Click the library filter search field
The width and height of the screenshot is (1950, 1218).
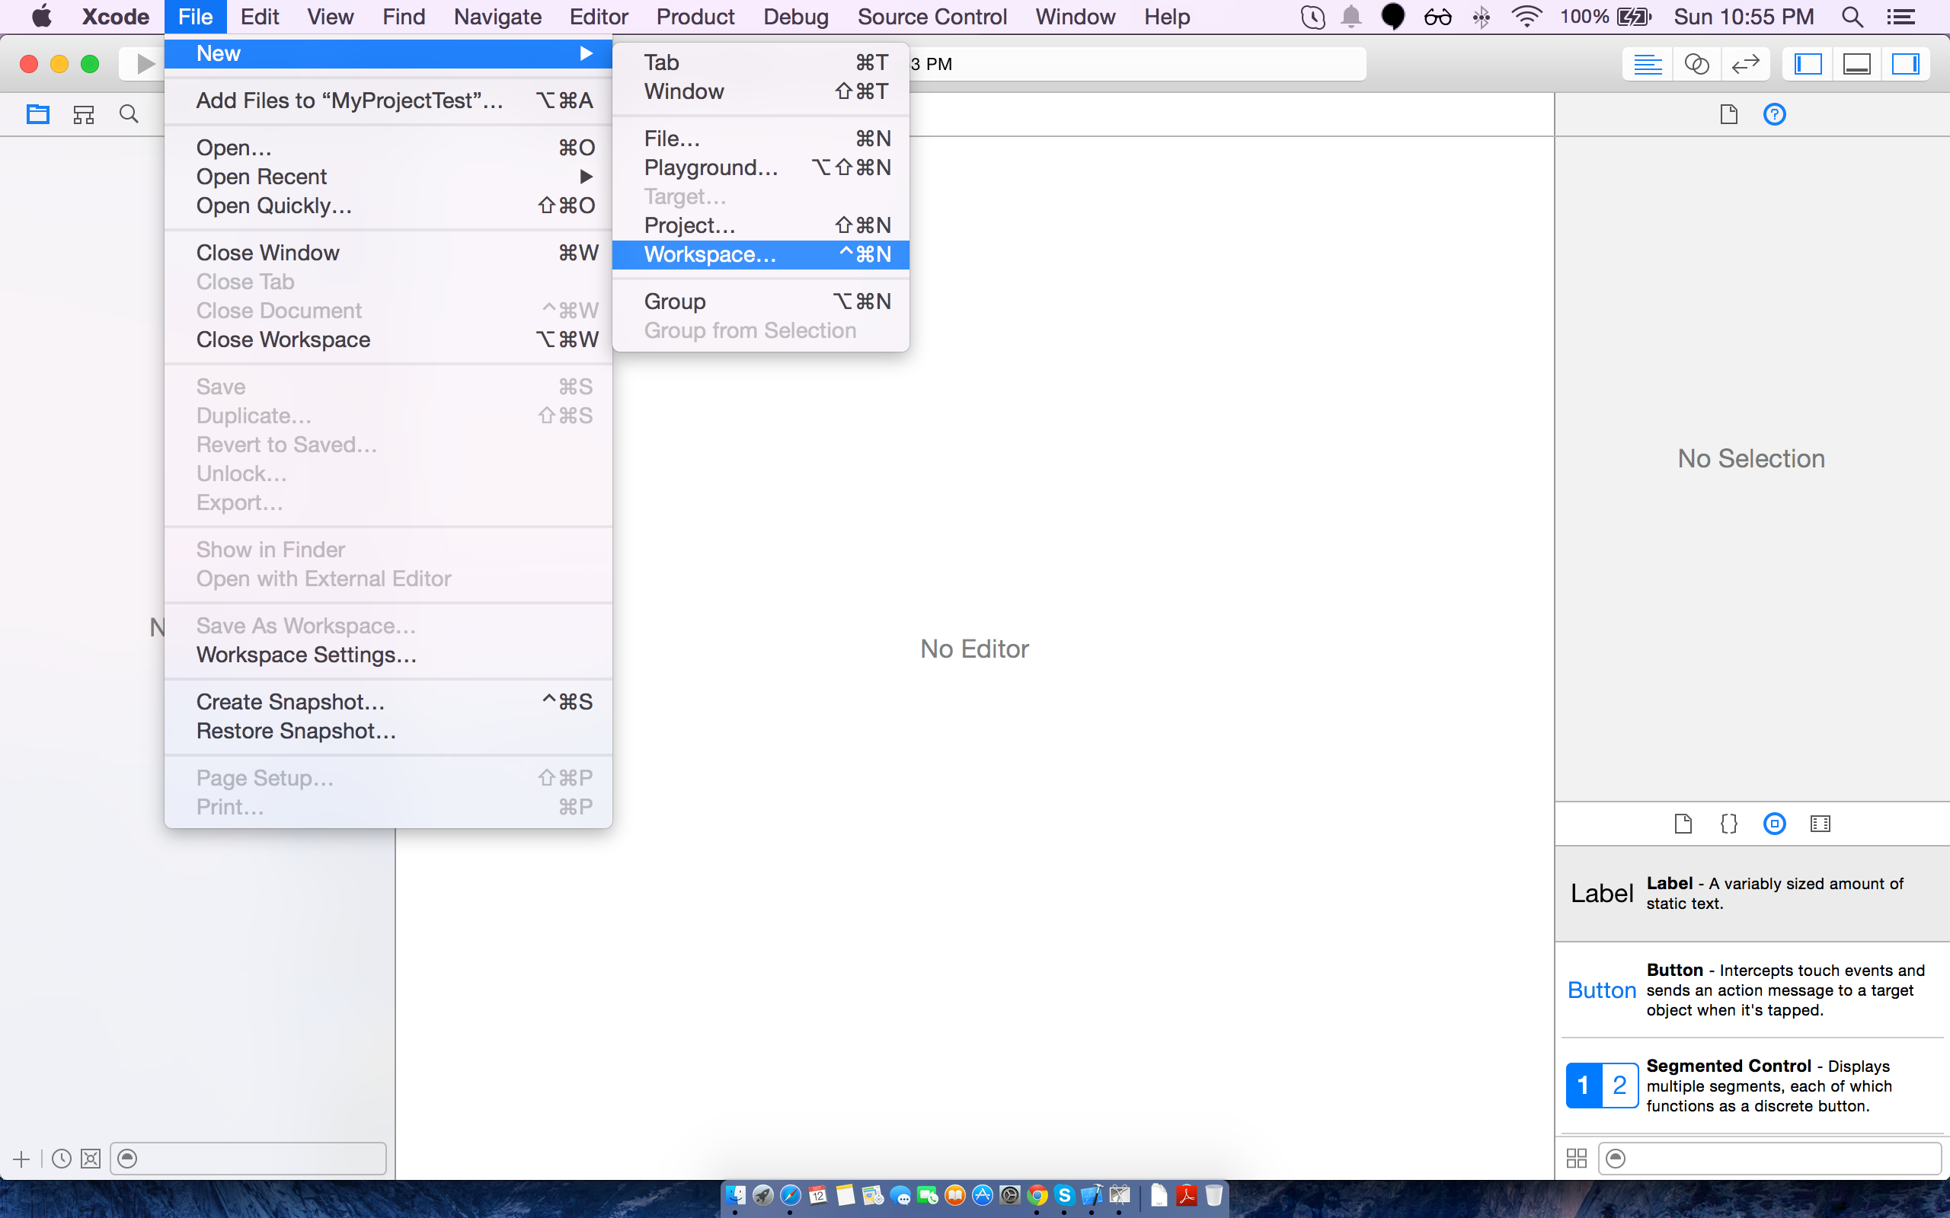point(1769,1159)
